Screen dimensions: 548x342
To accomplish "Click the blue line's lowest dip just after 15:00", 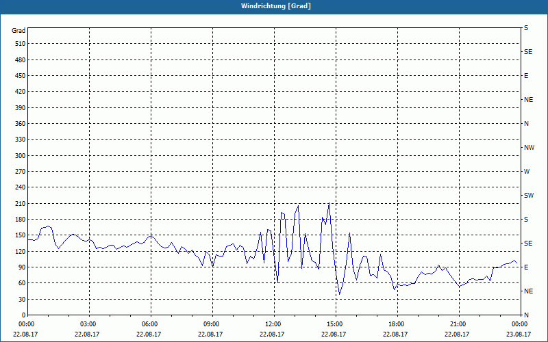I will pyautogui.click(x=339, y=294).
